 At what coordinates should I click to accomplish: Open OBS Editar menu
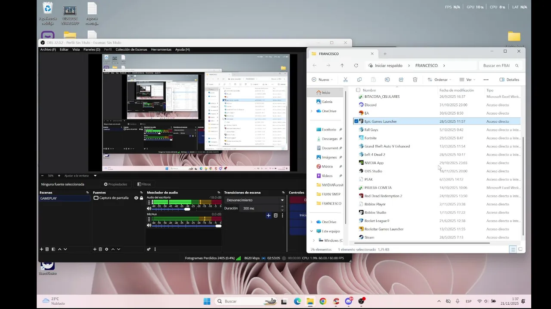(x=64, y=49)
